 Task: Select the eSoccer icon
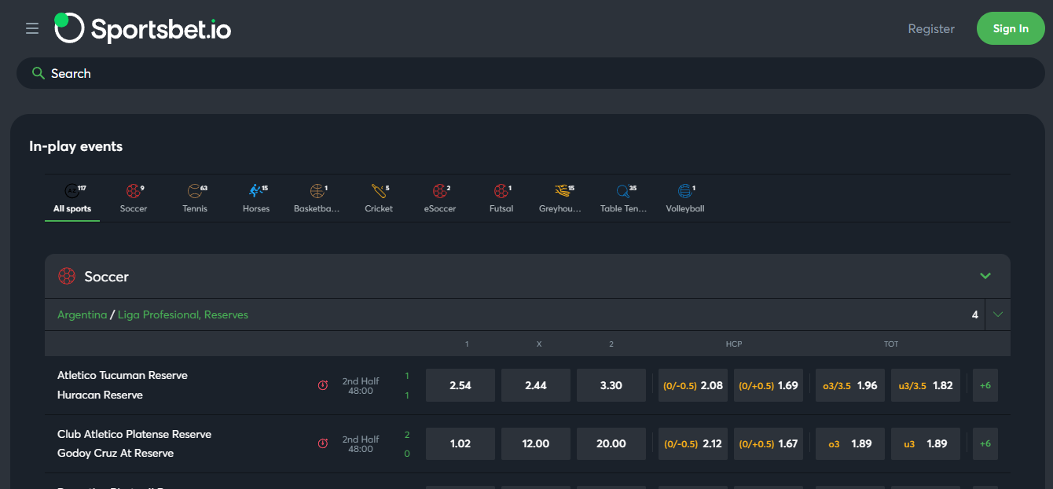[439, 191]
